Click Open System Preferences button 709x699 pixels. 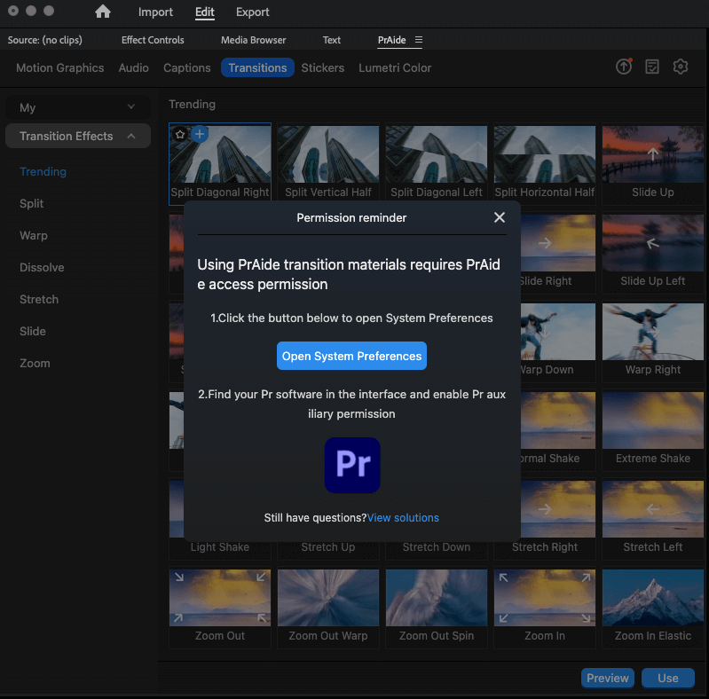click(x=351, y=356)
